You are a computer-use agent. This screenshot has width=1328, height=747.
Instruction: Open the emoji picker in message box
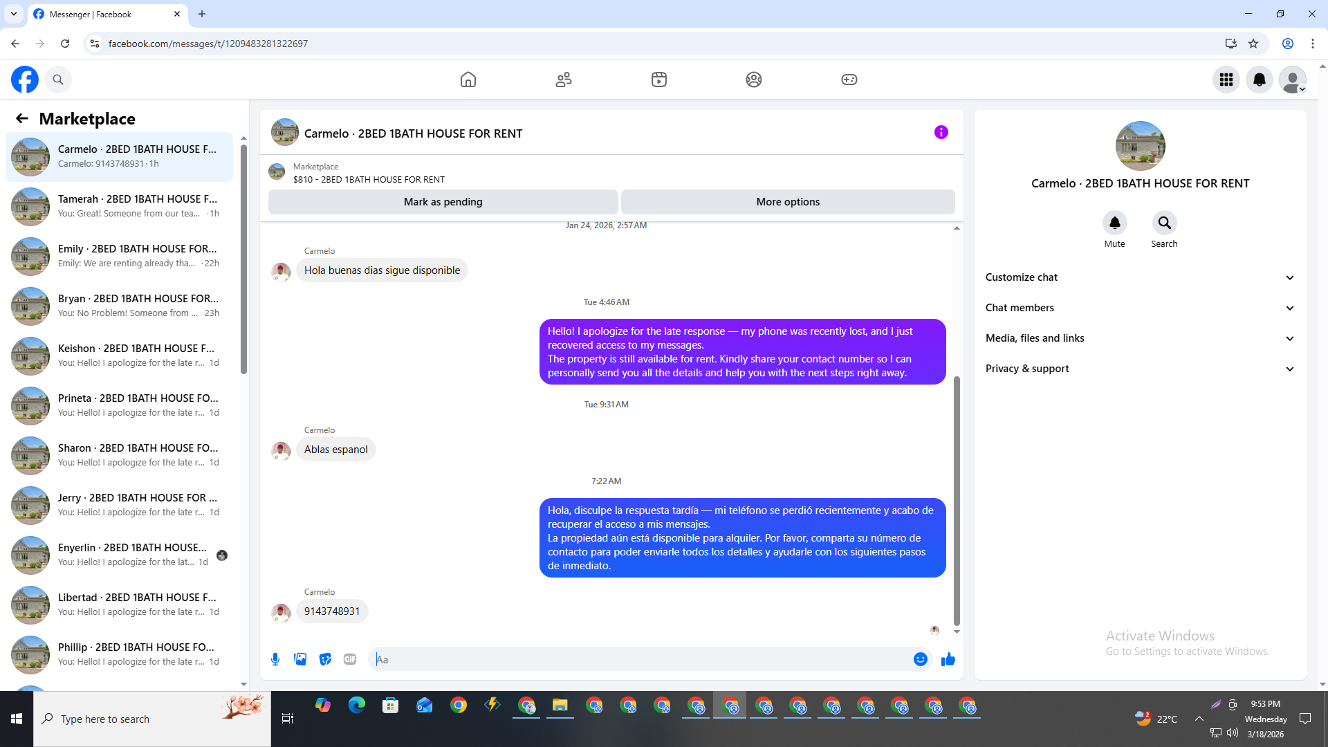click(x=920, y=659)
